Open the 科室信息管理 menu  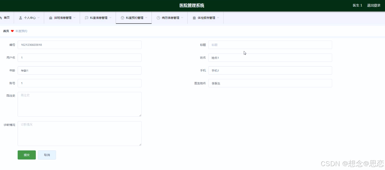click(x=98, y=18)
